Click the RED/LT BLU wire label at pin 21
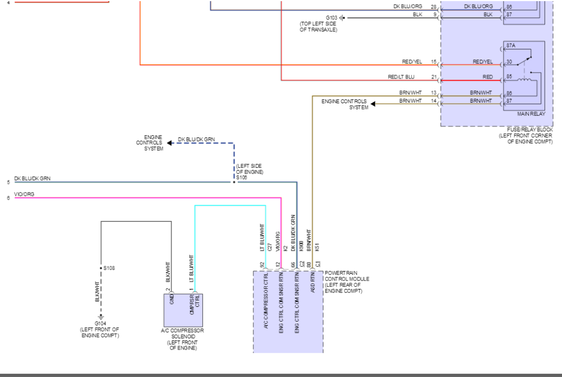This screenshot has height=377, width=562. (x=401, y=77)
